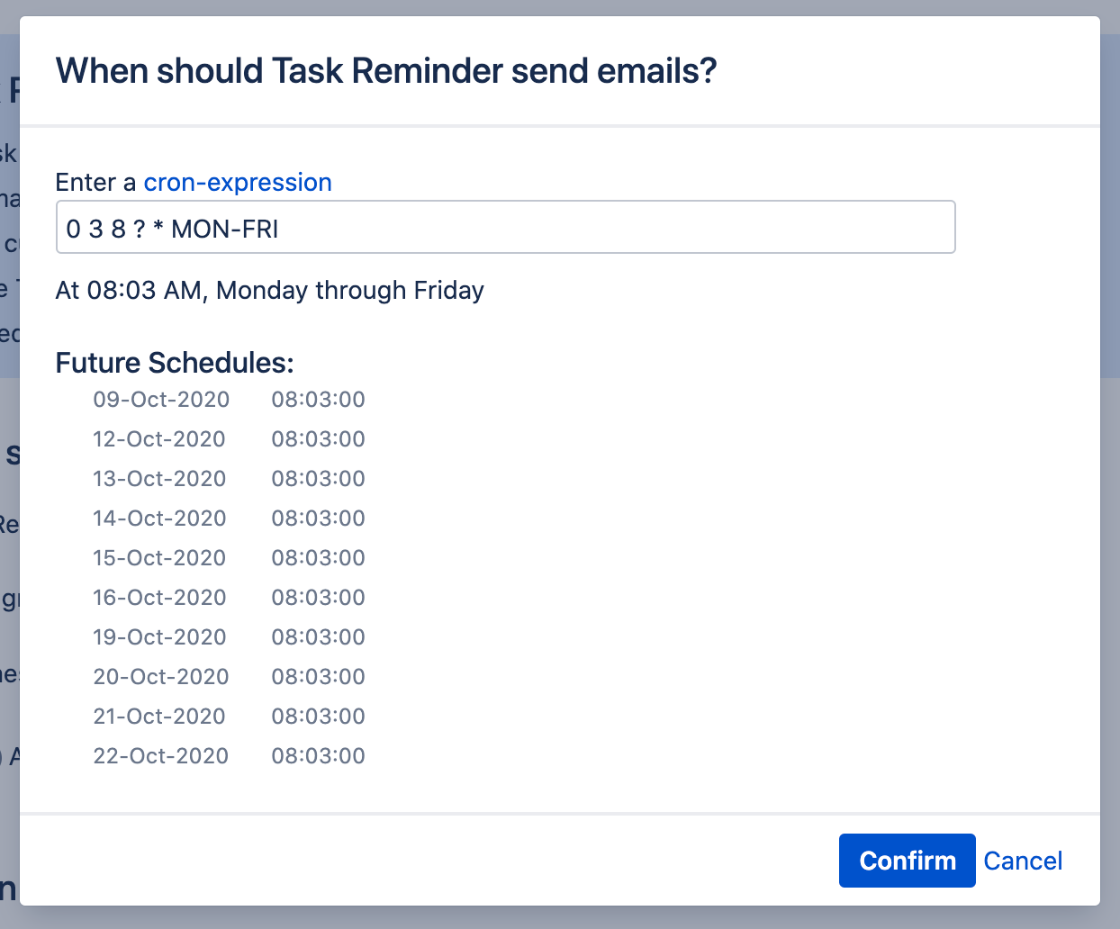Focus the cron expression input field
This screenshot has height=929, width=1120.
[x=505, y=228]
